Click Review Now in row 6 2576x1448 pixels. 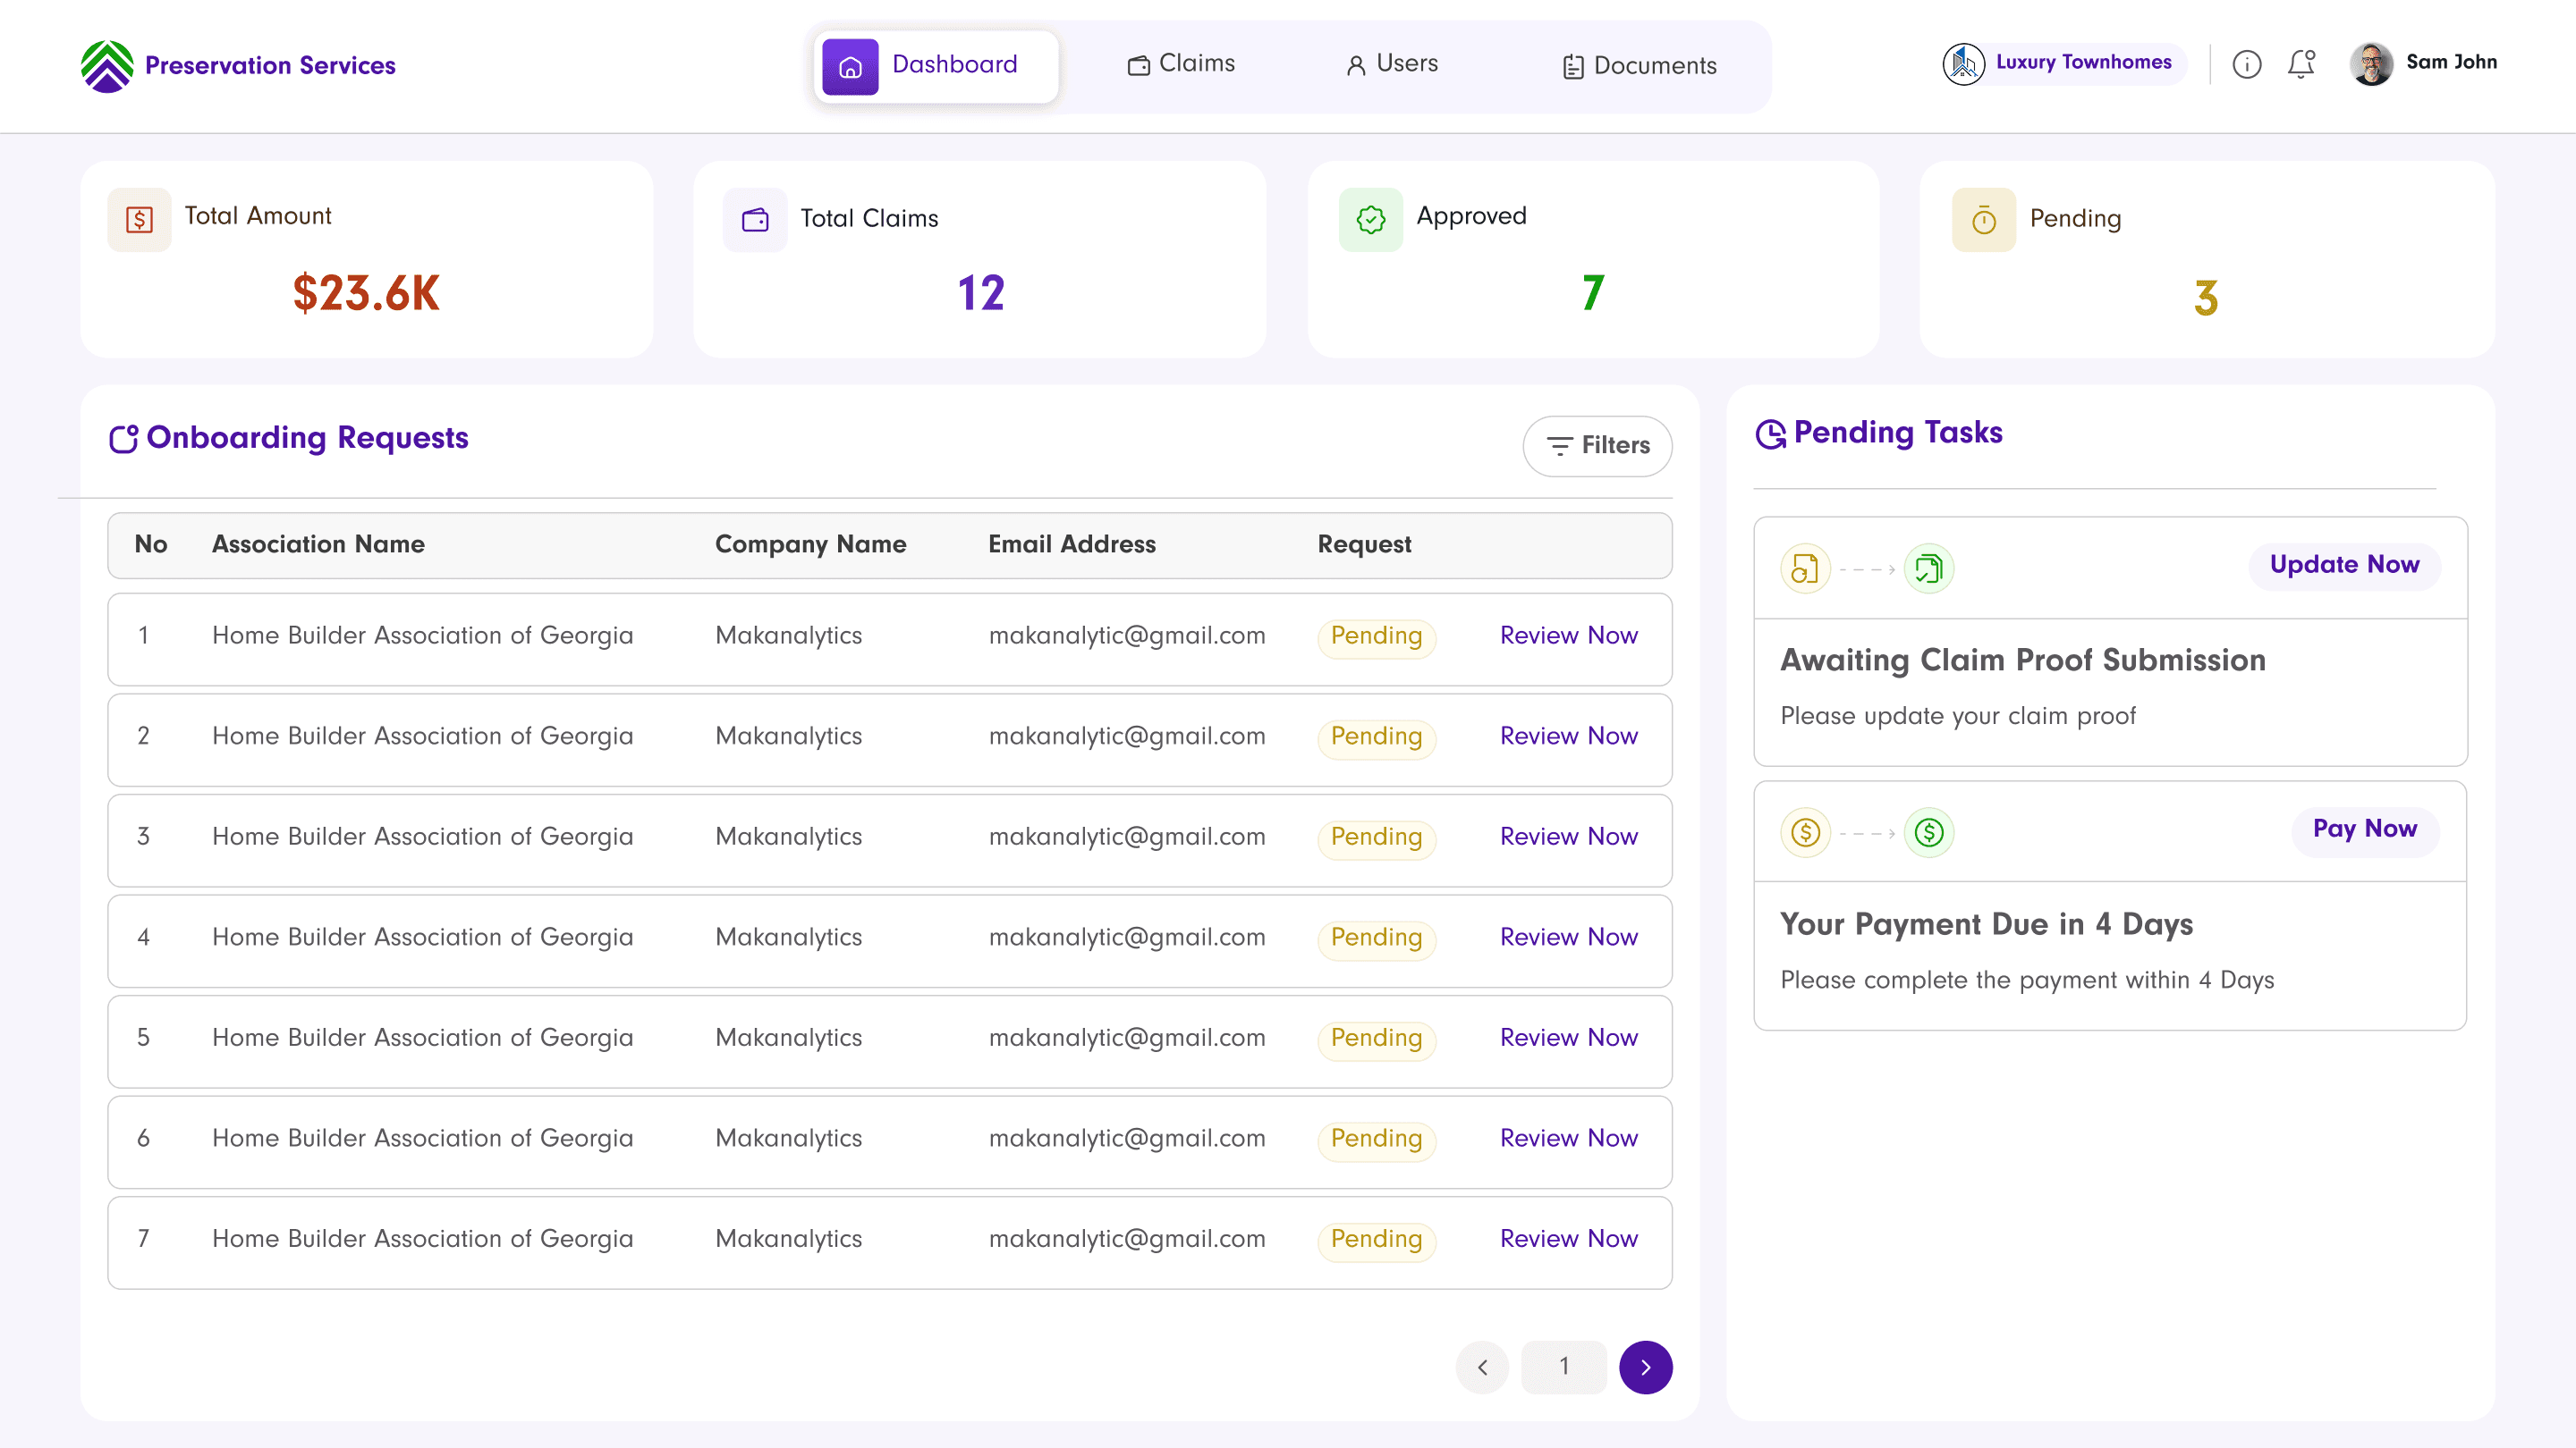click(1568, 1140)
